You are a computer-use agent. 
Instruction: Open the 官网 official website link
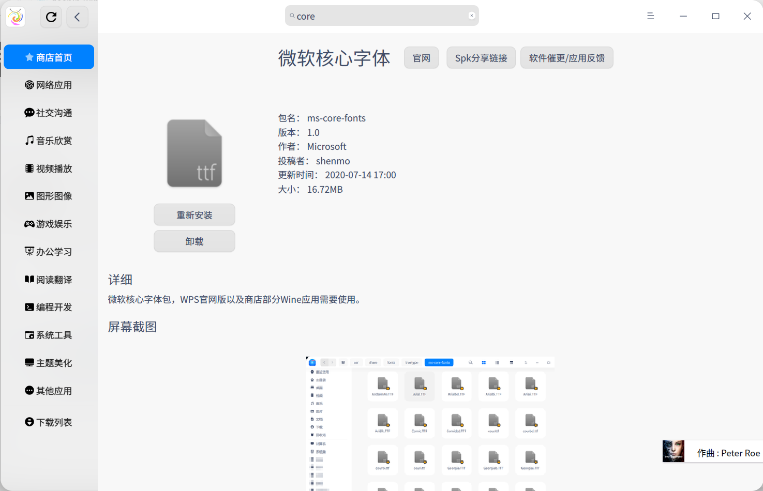[421, 57]
